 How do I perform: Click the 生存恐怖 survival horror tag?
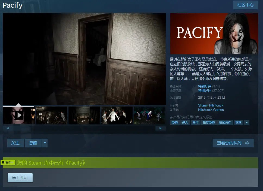coord(209,122)
